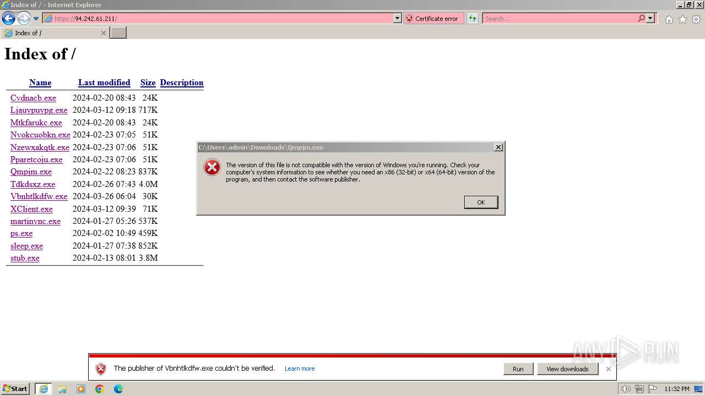Open stub.exe link
Image resolution: width=705 pixels, height=396 pixels.
25,258
